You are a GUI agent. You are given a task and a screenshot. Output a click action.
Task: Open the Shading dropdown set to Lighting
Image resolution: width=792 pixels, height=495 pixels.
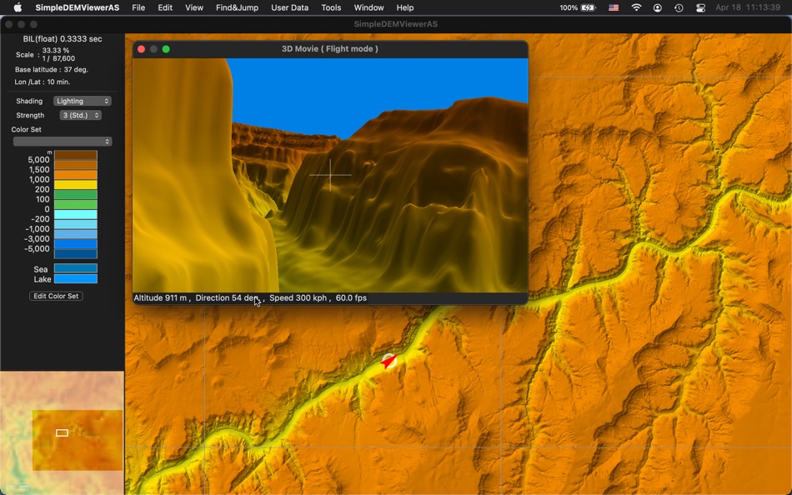click(82, 101)
